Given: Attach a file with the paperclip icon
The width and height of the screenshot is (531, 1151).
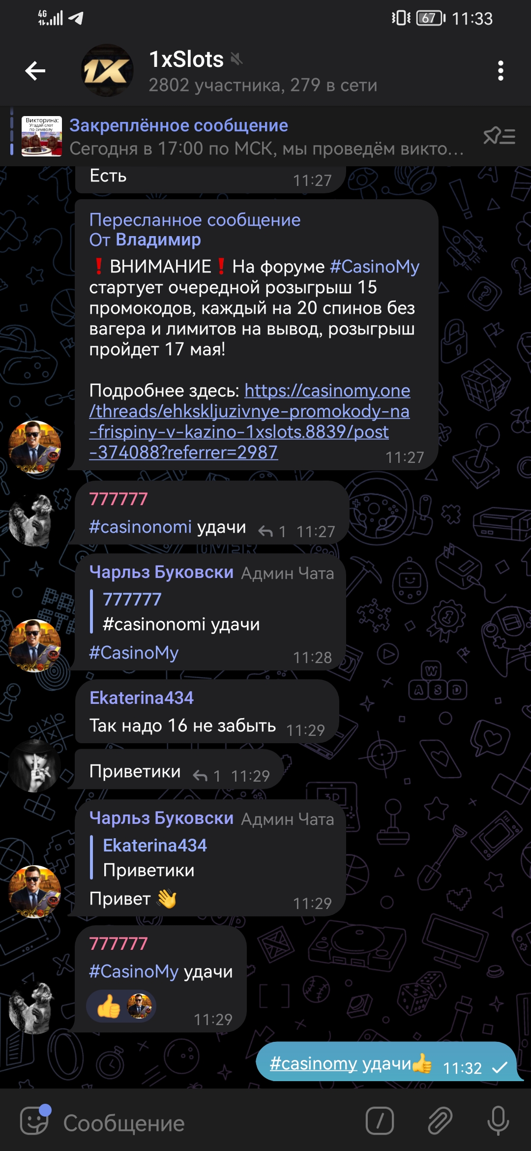Looking at the screenshot, I should [439, 1120].
